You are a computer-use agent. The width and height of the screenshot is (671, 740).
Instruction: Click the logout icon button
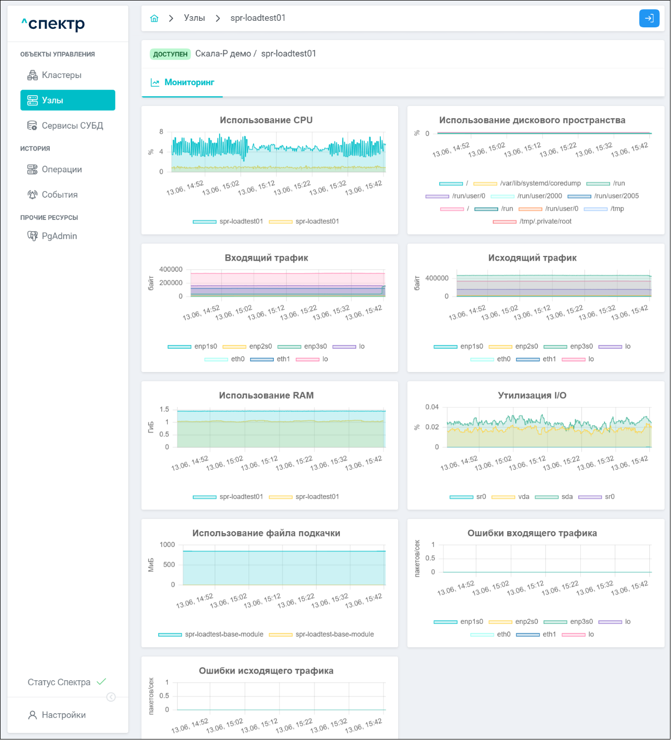649,18
